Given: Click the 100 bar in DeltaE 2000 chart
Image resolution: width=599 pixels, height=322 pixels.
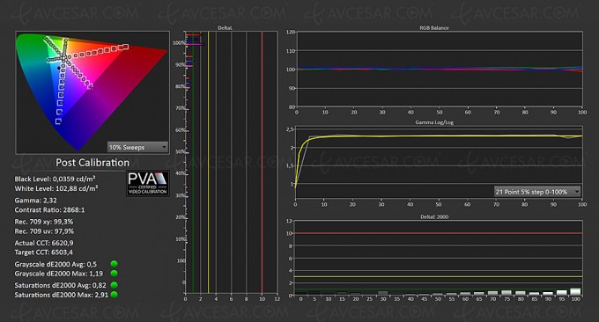Looking at the screenshot, I should click(575, 291).
